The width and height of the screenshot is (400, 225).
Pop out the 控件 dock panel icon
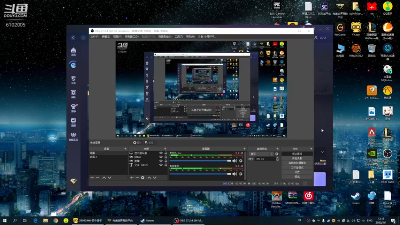coord(311,149)
